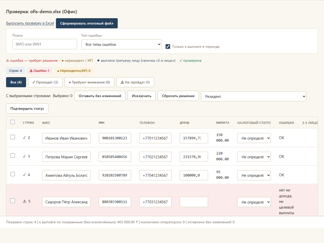
Task: Open the 'Резидент' bulk status dropdown
Action: pos(254,96)
